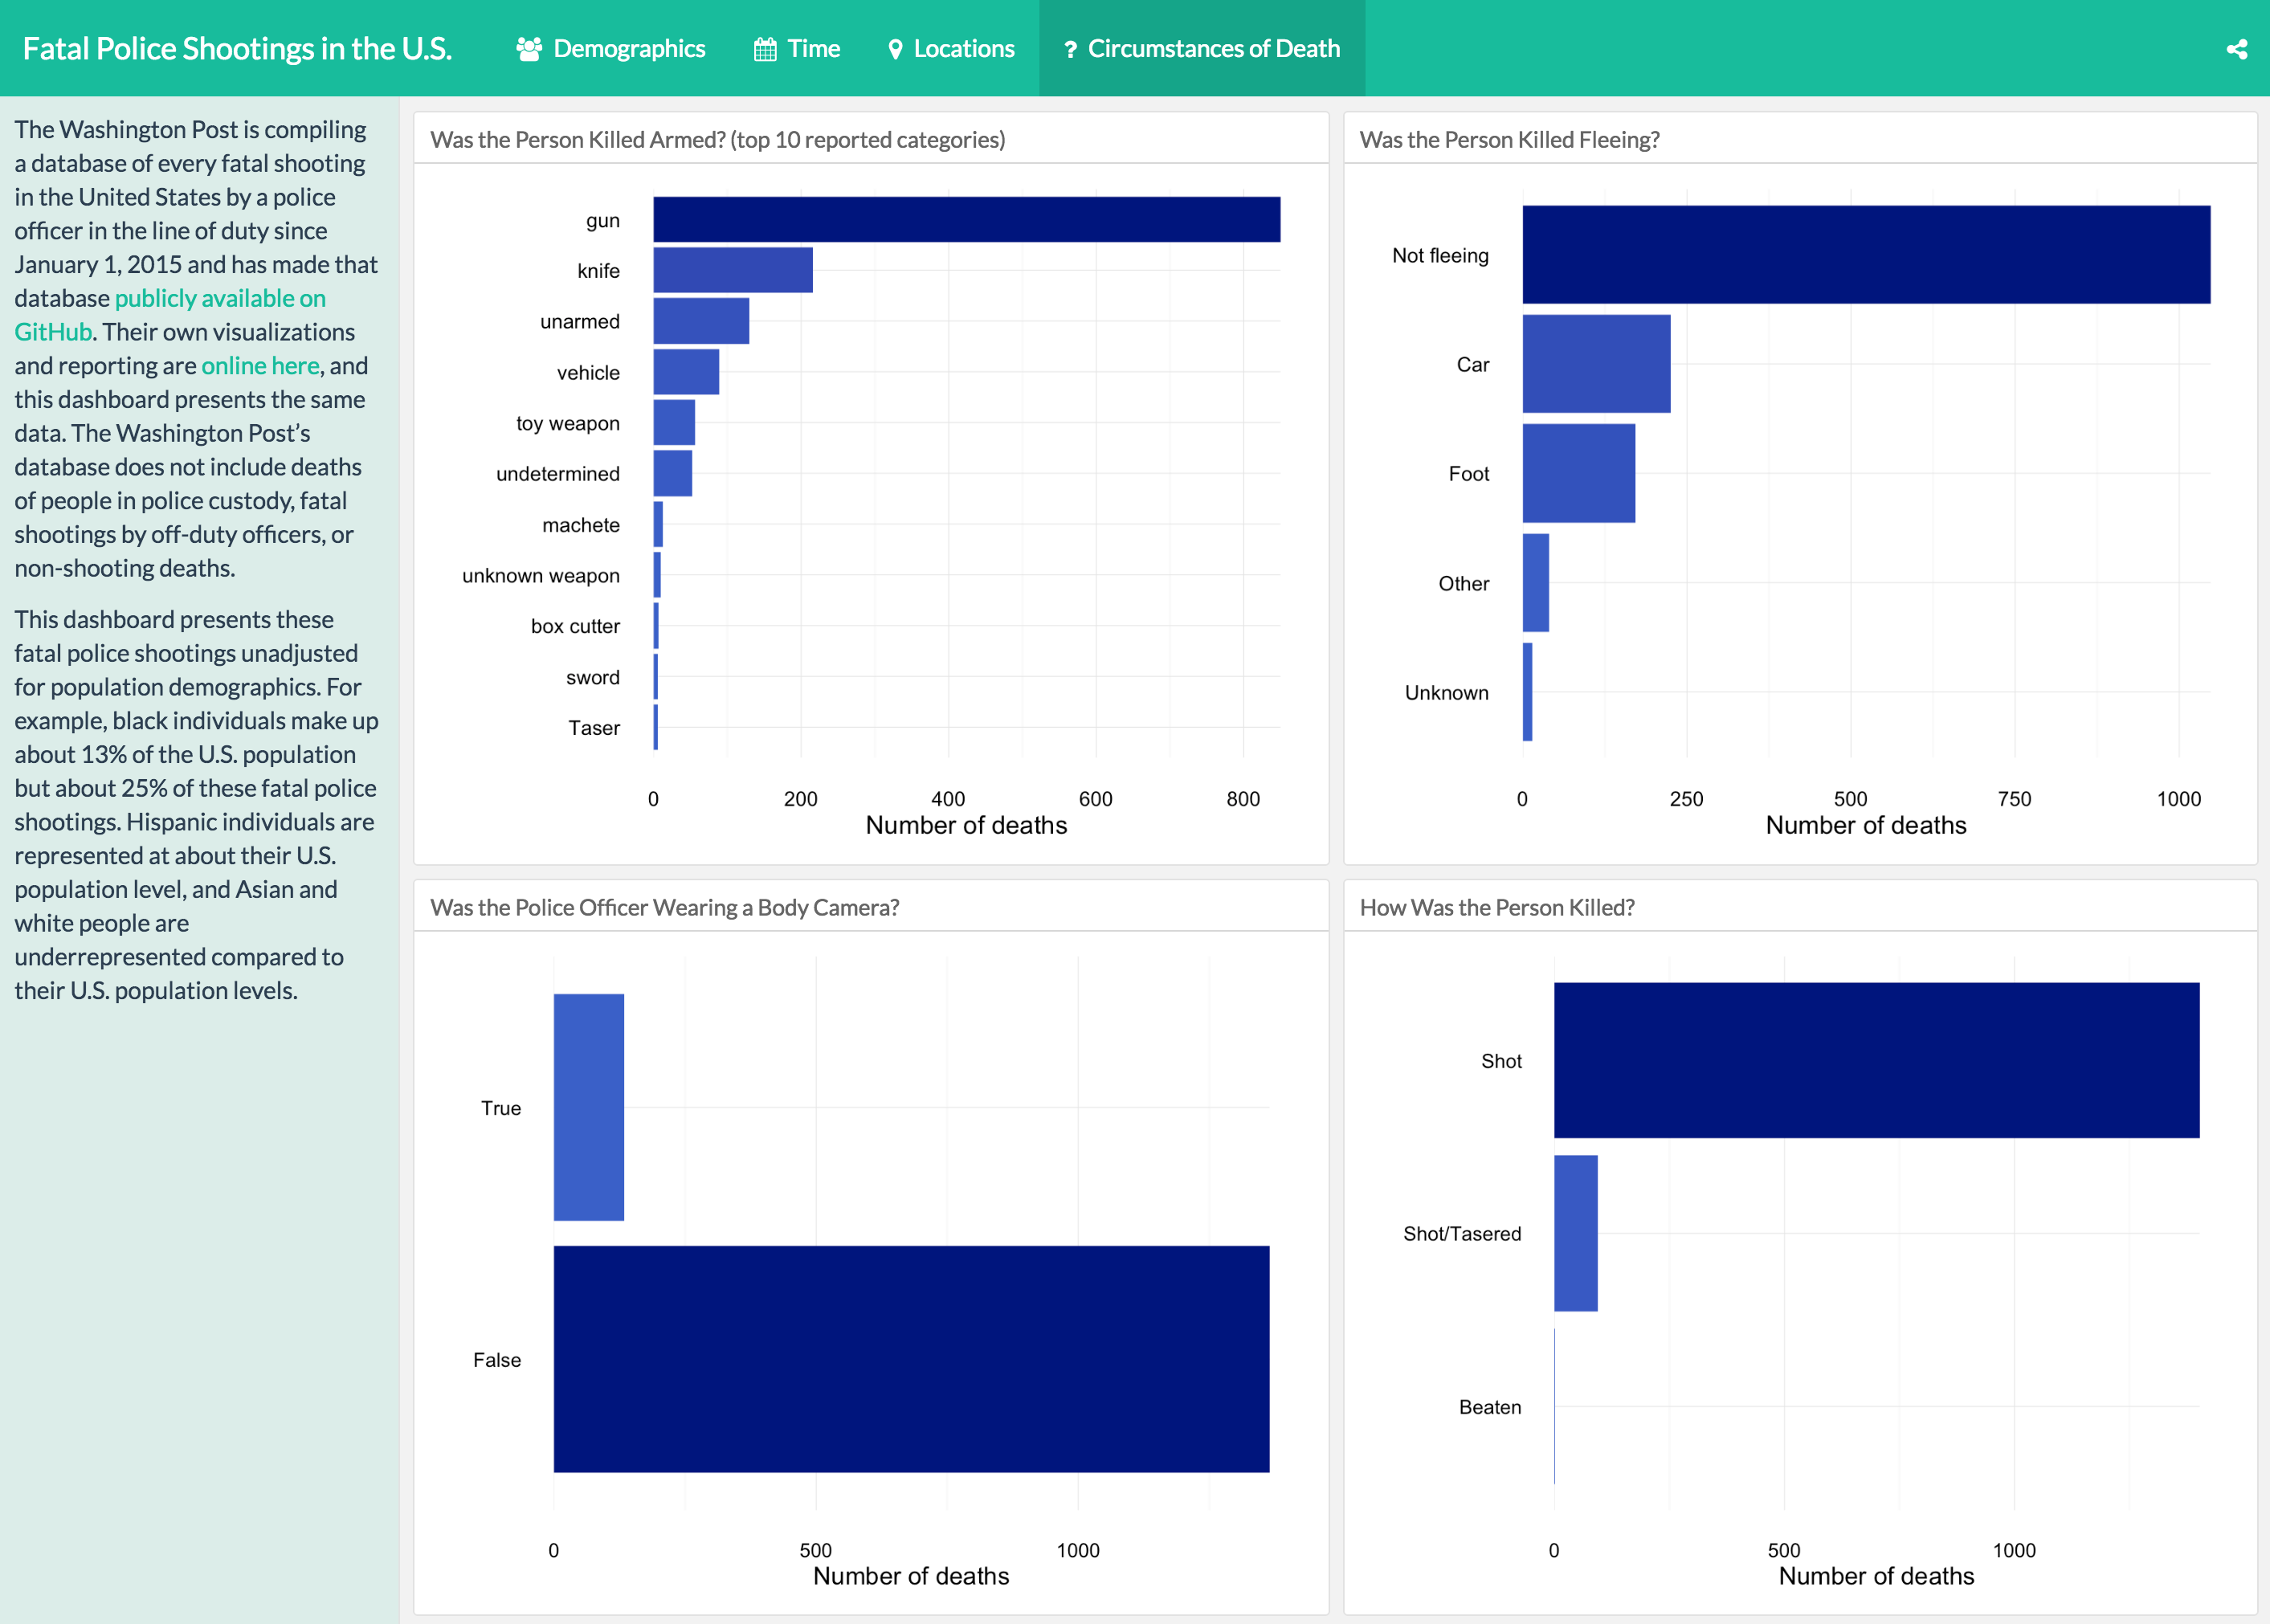The image size is (2270, 1624).
Task: Click the 'box cutter' axis label
Action: pyautogui.click(x=575, y=626)
